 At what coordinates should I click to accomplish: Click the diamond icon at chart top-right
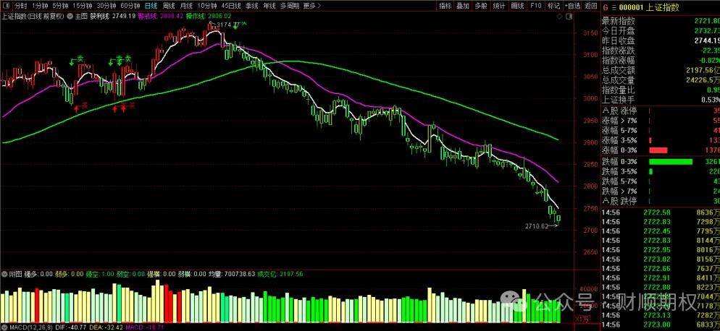tap(558, 16)
